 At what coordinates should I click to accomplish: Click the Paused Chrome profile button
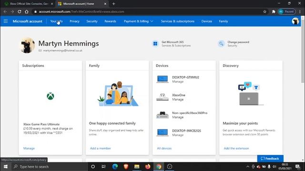tap(287, 11)
